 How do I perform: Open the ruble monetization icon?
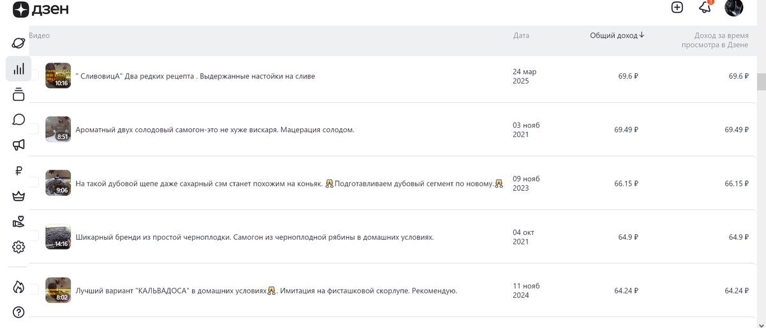19,170
